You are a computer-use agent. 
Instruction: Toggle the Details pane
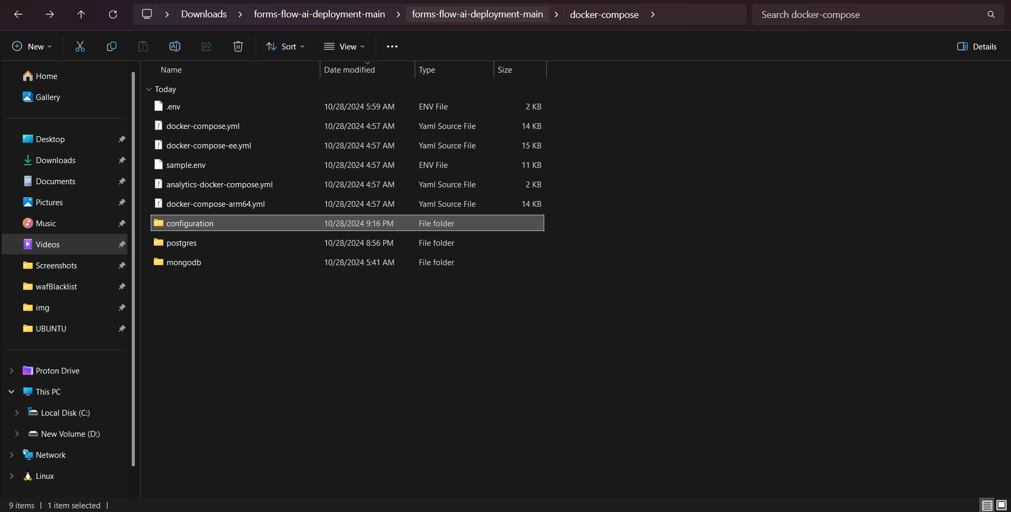(x=977, y=46)
